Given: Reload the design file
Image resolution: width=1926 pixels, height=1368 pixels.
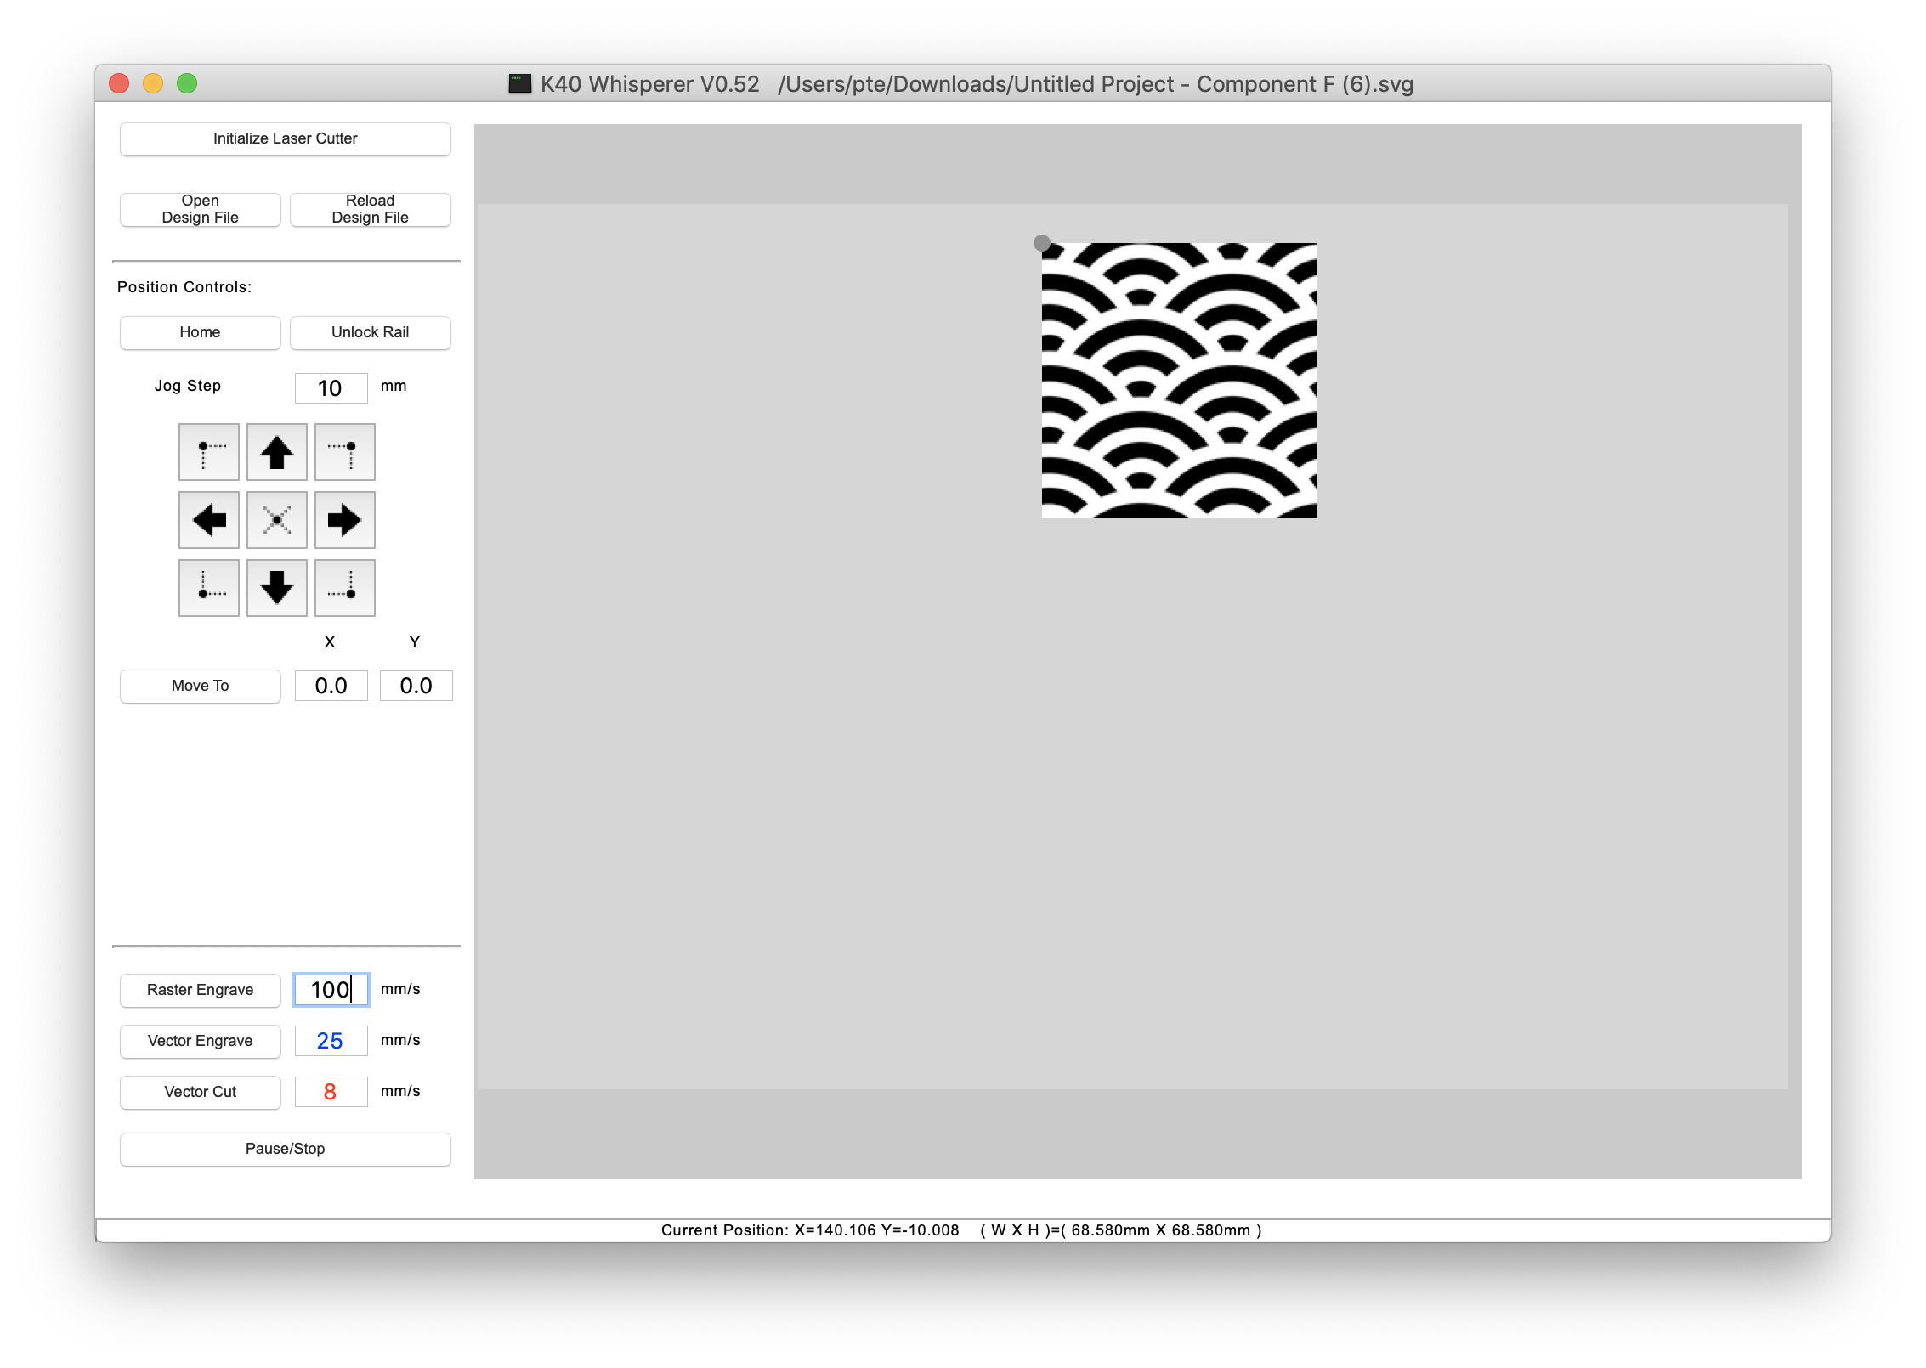Looking at the screenshot, I should pyautogui.click(x=370, y=209).
